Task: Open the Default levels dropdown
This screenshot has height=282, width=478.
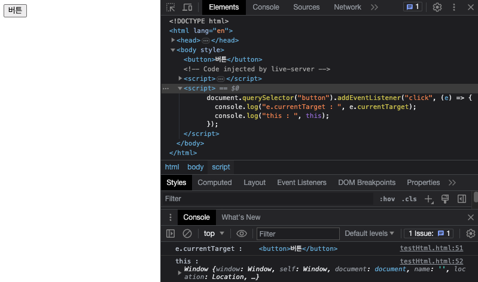Action: point(369,234)
